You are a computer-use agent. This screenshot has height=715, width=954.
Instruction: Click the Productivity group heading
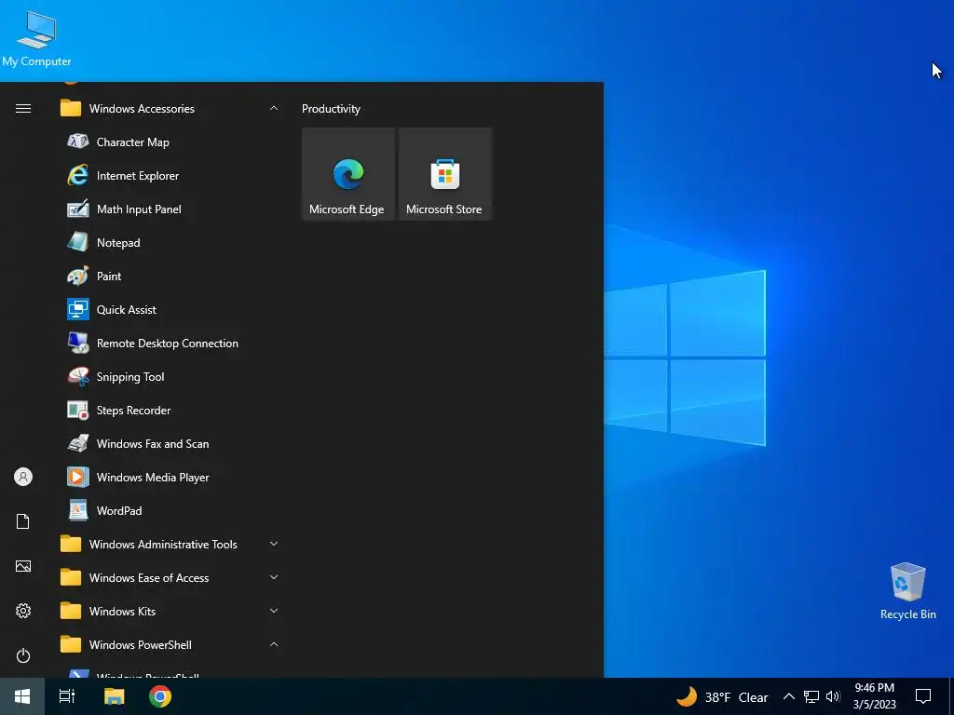click(331, 109)
